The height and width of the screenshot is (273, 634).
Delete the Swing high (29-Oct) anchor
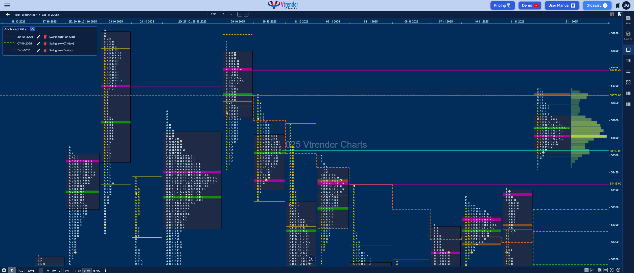pyautogui.click(x=45, y=37)
